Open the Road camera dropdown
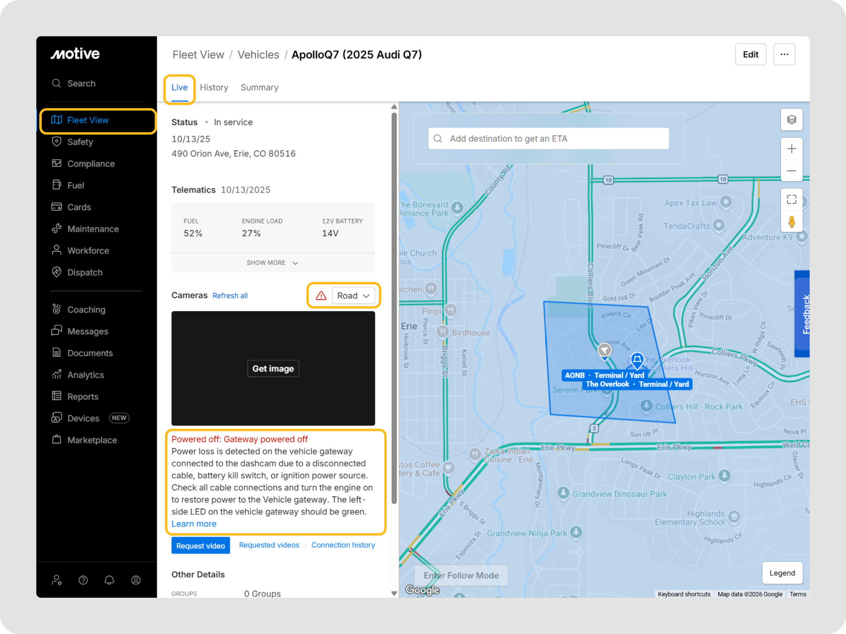Image resolution: width=846 pixels, height=634 pixels. tap(353, 296)
